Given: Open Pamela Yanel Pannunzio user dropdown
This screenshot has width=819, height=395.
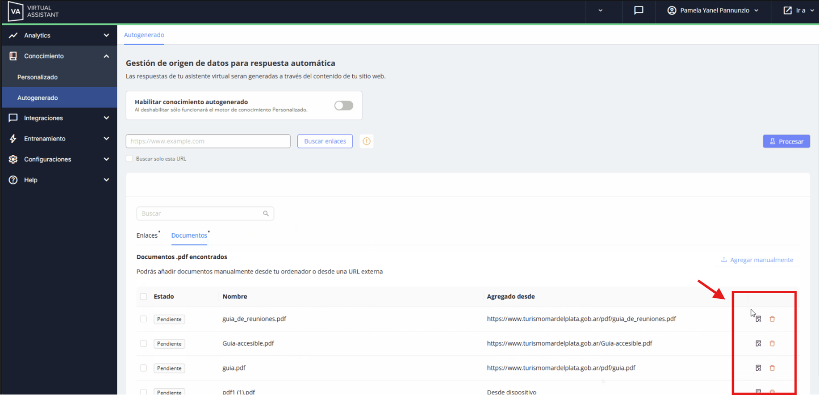Looking at the screenshot, I should point(713,11).
